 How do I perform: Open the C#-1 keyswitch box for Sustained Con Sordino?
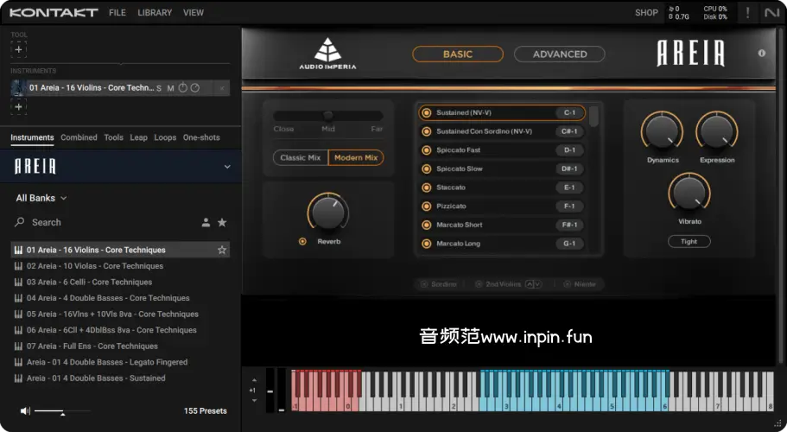(x=569, y=131)
